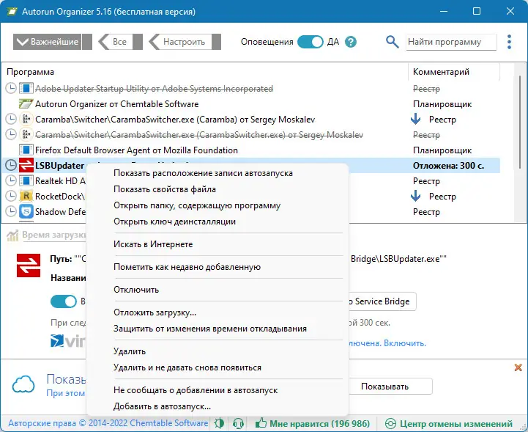The image size is (528, 432).
Task: Click the large red LSBUpdater icon in details
Action: coord(29,266)
